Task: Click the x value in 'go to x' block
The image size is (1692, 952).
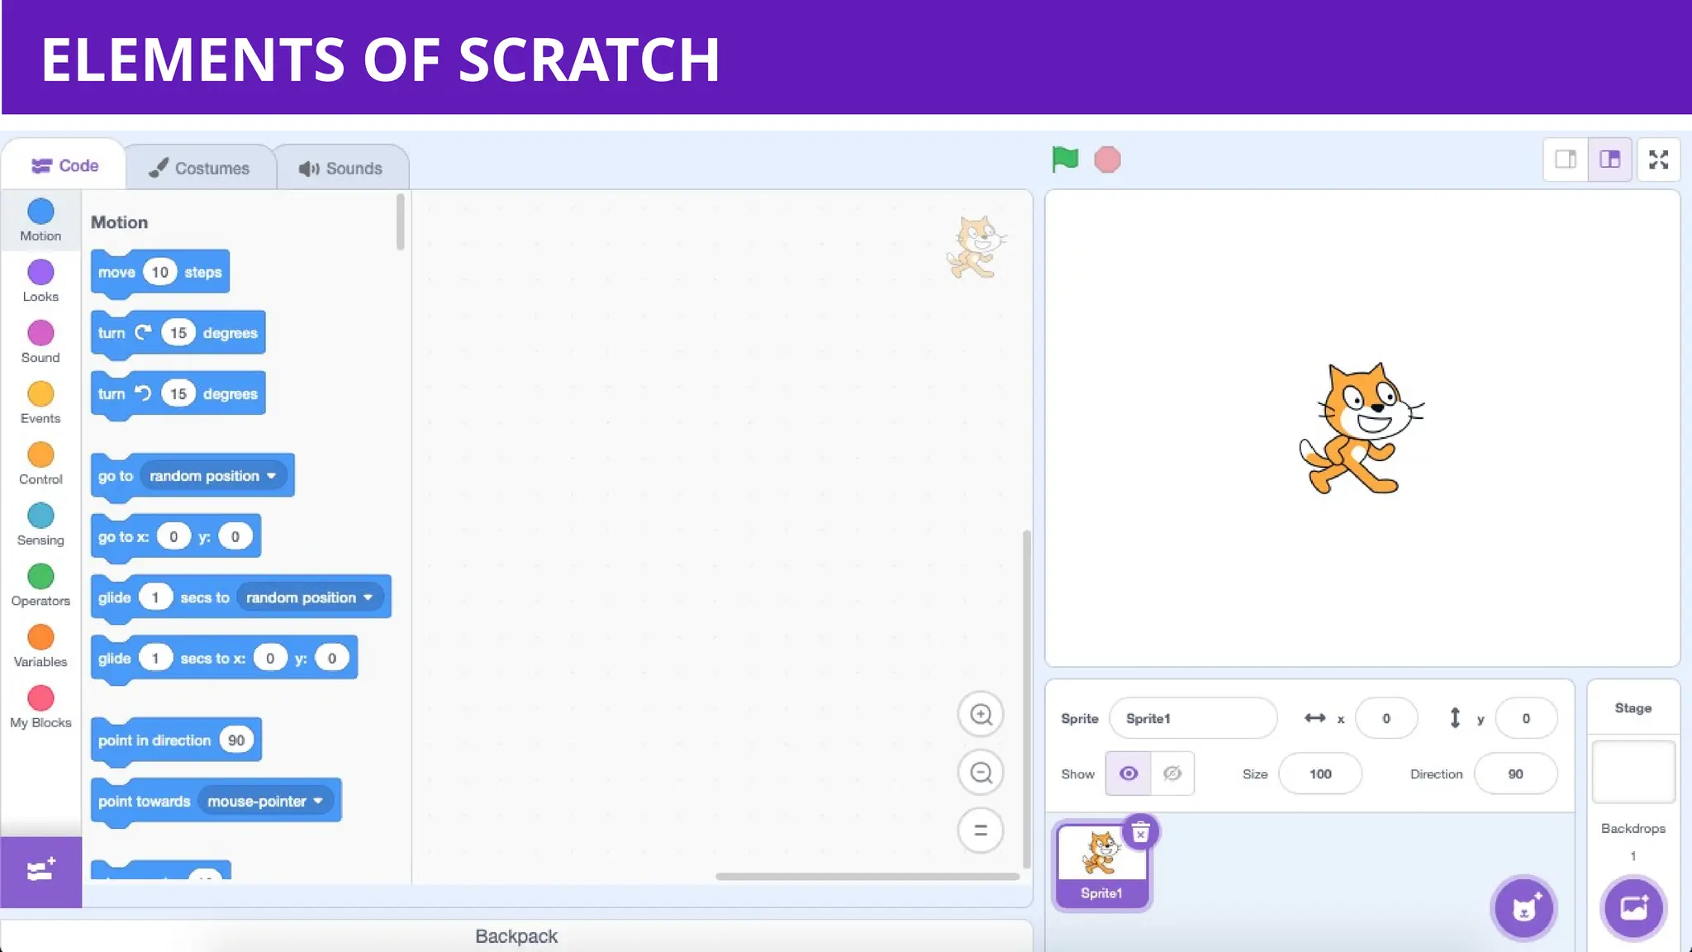Action: point(173,537)
